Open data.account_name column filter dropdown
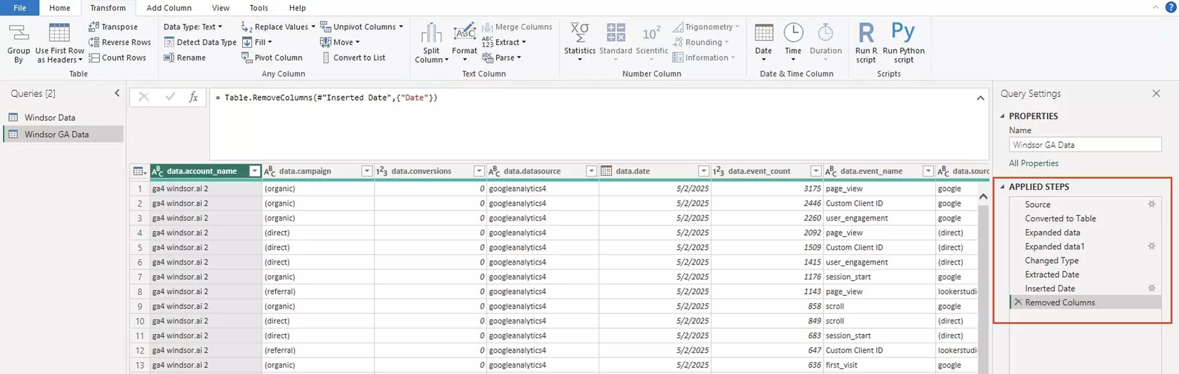 (x=255, y=171)
